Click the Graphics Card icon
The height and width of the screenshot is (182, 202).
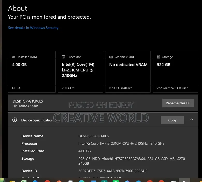pyautogui.click(x=111, y=57)
